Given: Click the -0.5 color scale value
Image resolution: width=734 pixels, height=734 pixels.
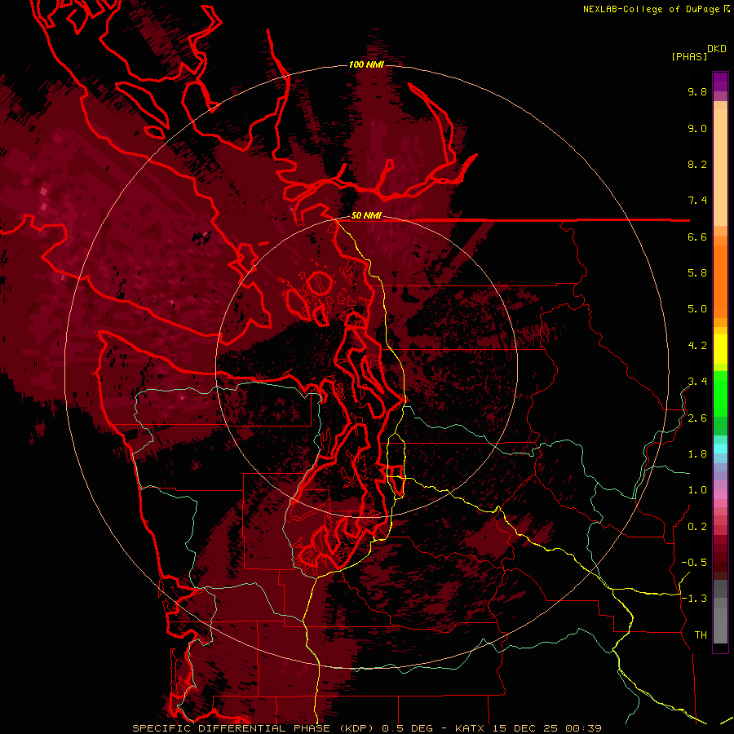Looking at the screenshot, I should (x=694, y=563).
